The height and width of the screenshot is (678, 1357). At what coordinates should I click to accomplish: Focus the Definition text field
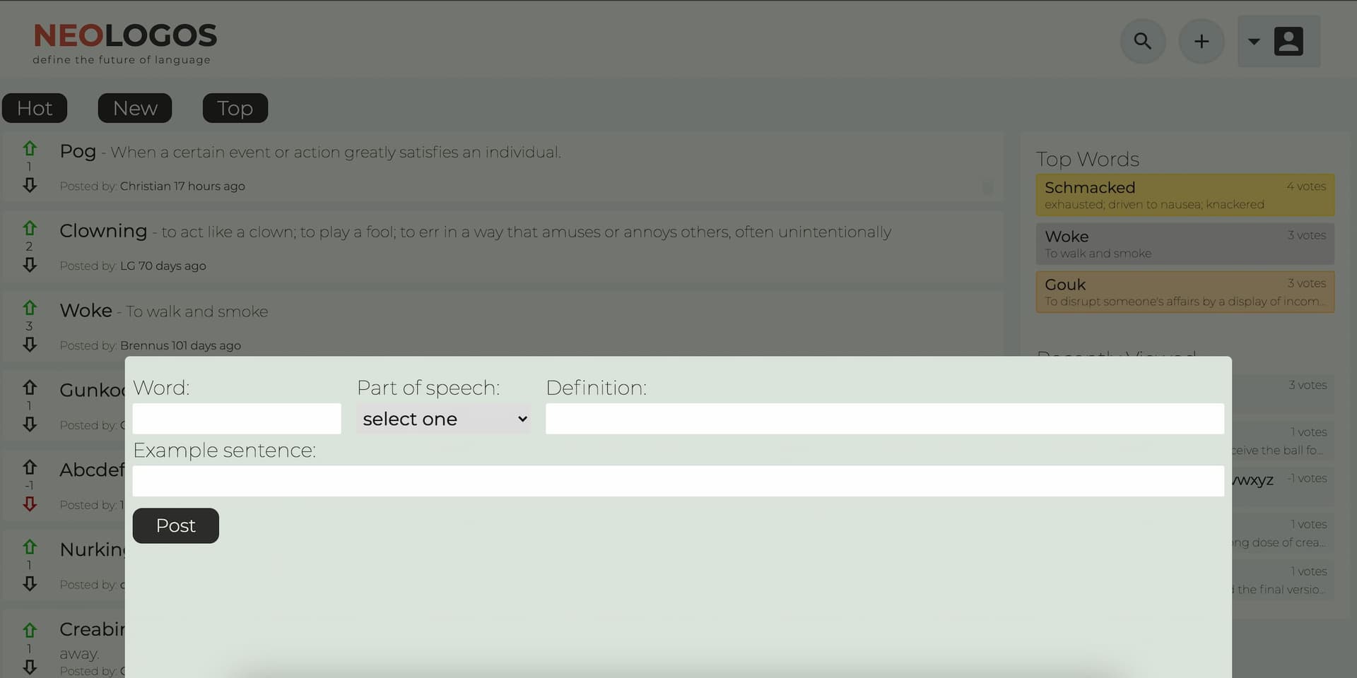tap(884, 419)
